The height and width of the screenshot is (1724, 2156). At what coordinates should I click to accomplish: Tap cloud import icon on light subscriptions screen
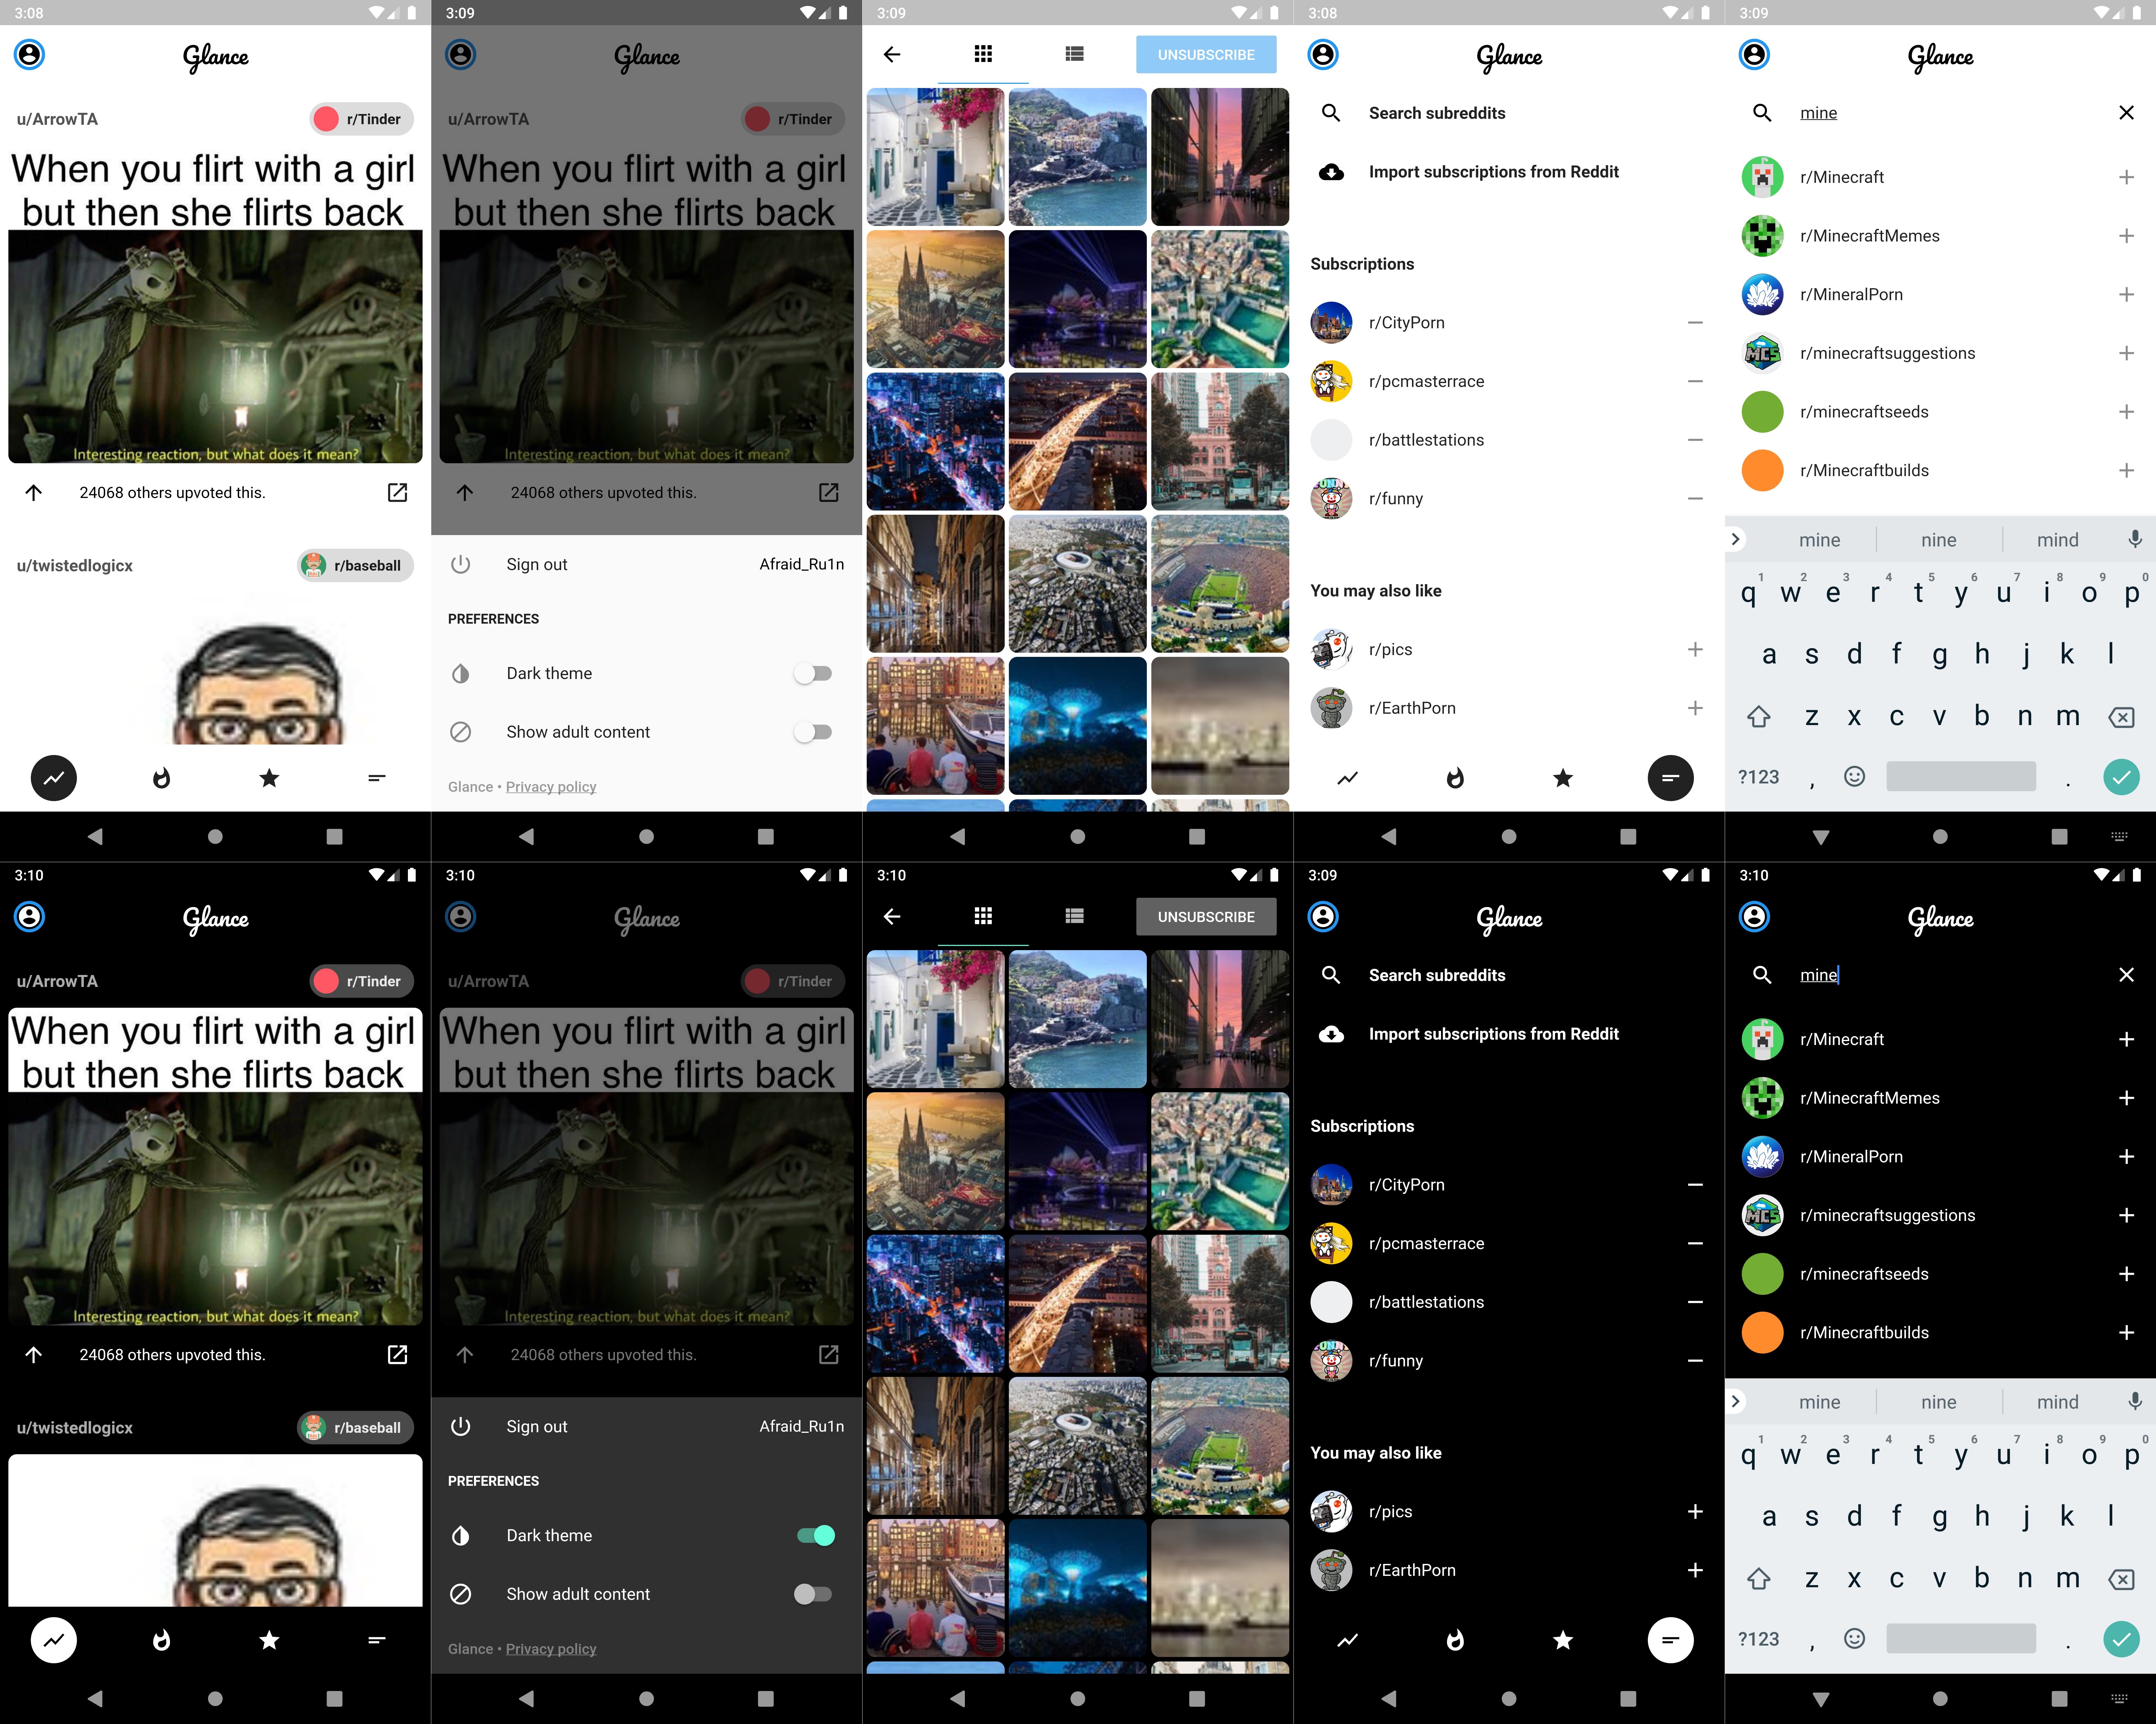(1331, 172)
